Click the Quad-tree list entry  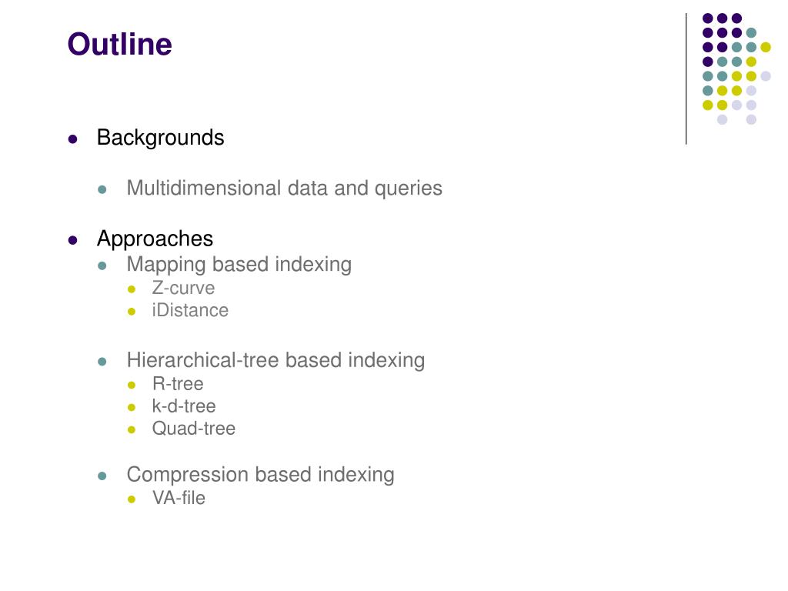point(194,429)
